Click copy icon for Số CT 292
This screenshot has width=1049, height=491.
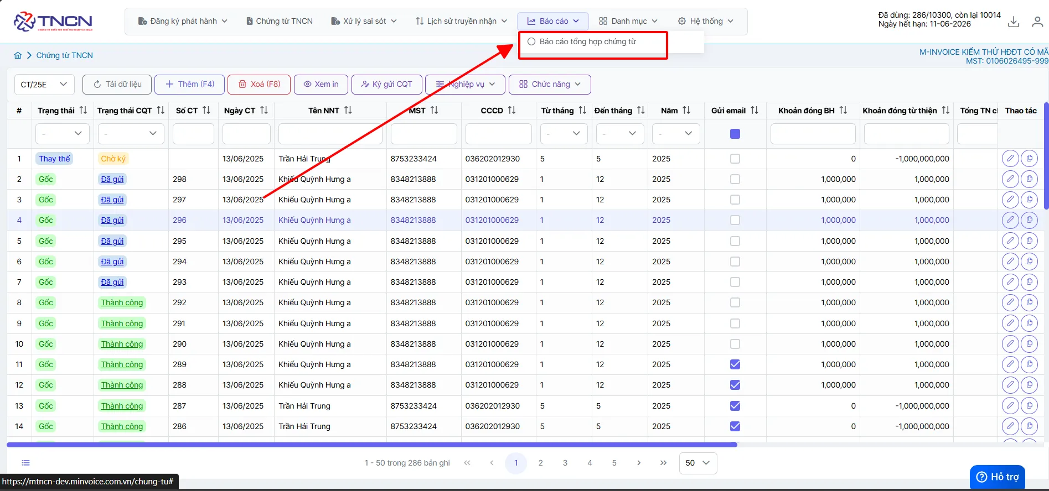pyautogui.click(x=1029, y=302)
